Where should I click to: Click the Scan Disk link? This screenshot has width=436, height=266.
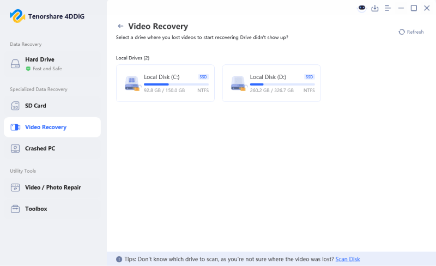(348, 259)
